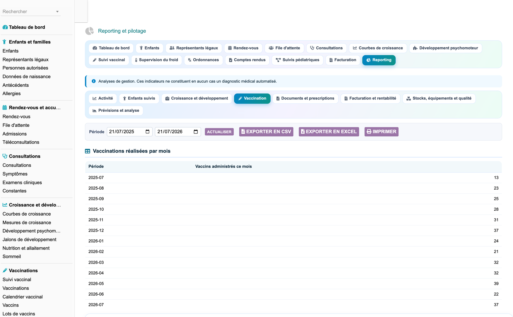Click the pie chart icon beside the Reporting et pilotage title
Screen dimensions: 513x317
tap(90, 31)
